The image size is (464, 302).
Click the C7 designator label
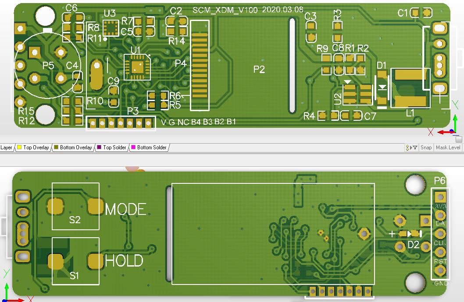[370, 116]
